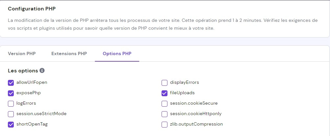Image resolution: width=330 pixels, height=136 pixels.
Task: Click the allowUrlFopen label text
Action: click(32, 83)
